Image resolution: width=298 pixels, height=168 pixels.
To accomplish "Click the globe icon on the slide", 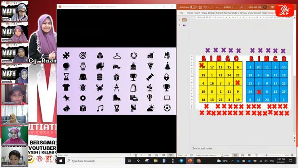I will click(66, 66).
